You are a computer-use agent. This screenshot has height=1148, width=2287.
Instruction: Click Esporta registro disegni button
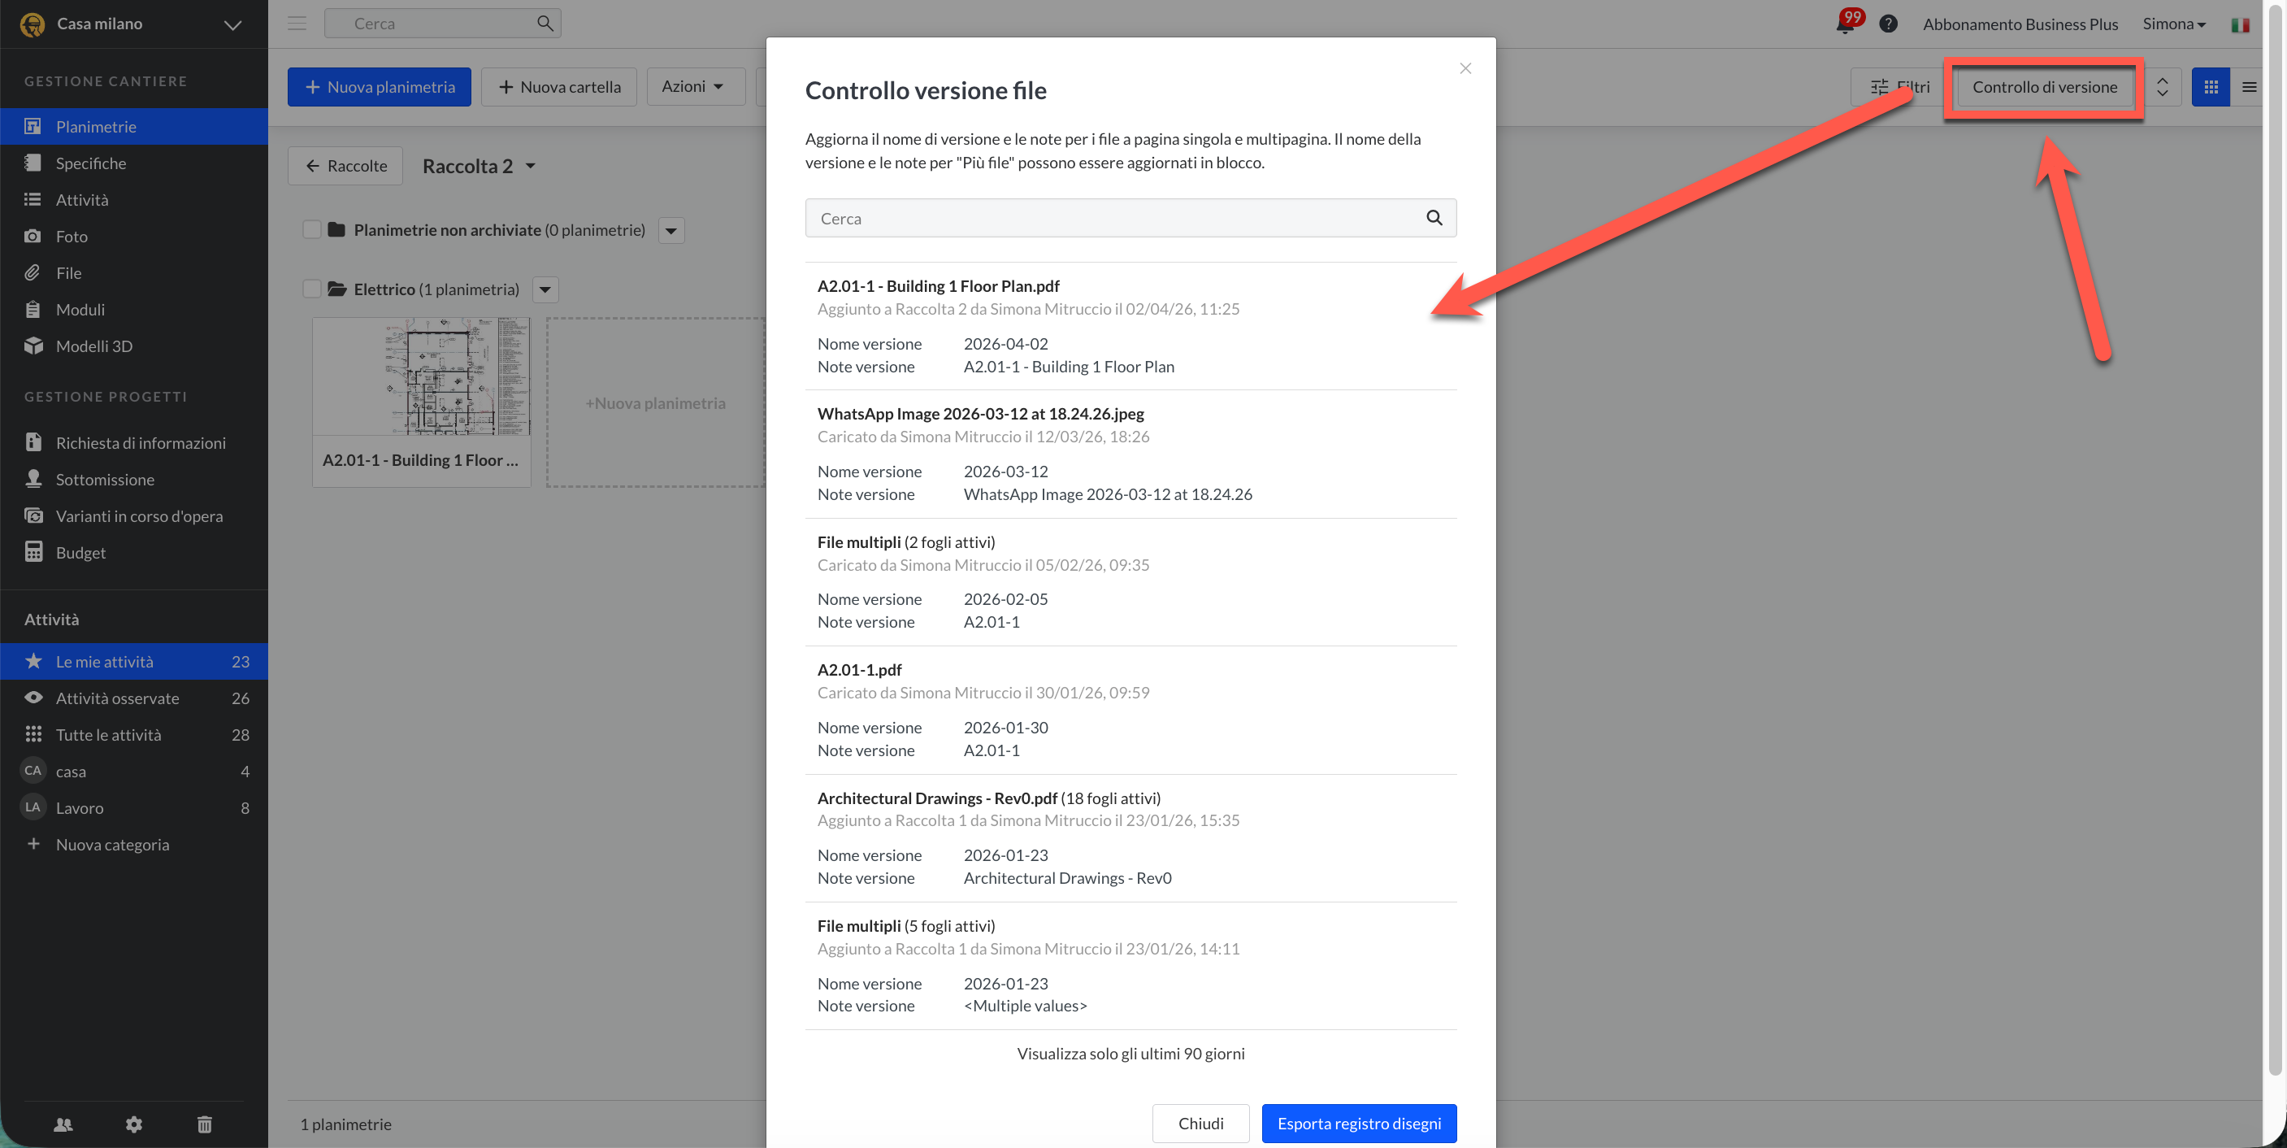[x=1358, y=1123]
